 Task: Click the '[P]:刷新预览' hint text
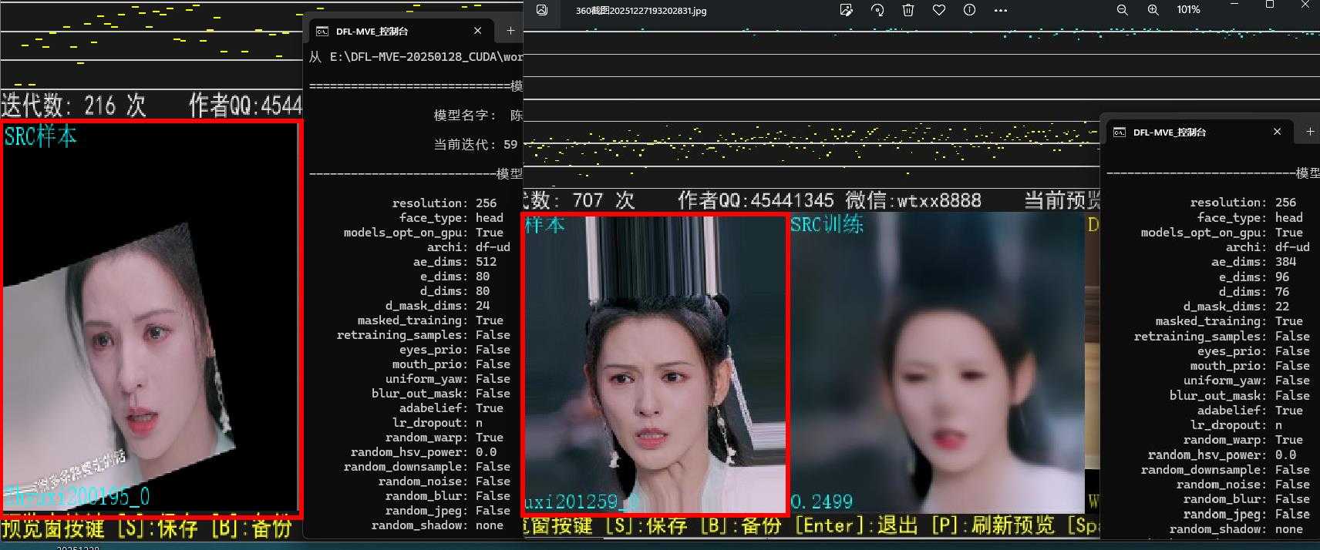pyautogui.click(x=992, y=526)
